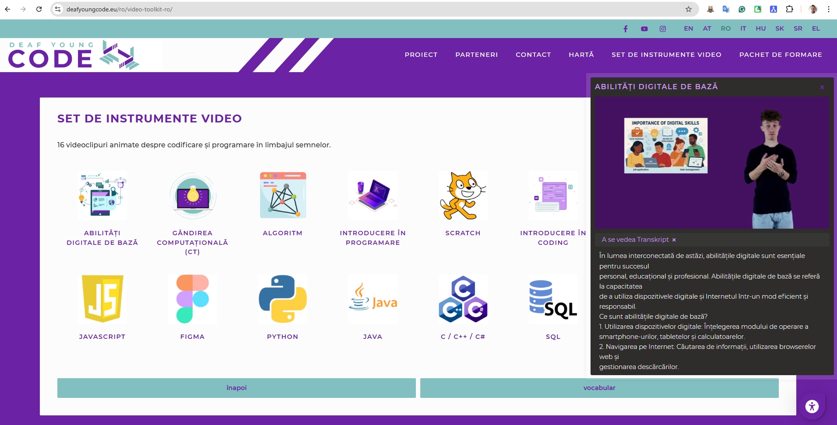Click the Figma logo icon
This screenshot has height=425, width=837.
tap(193, 299)
